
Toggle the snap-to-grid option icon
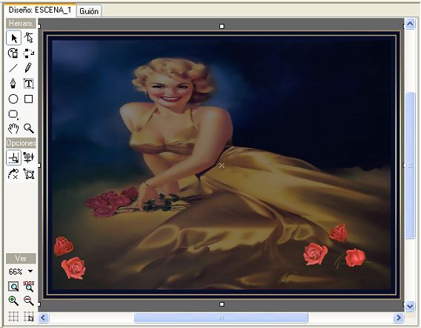click(28, 157)
